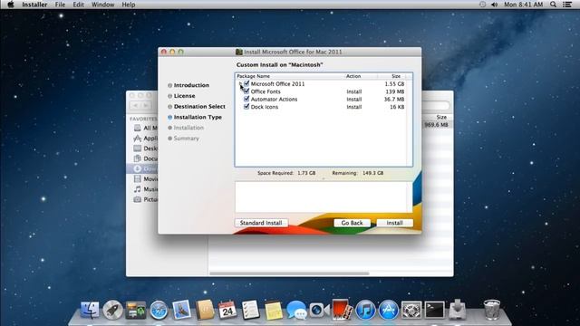Open Mission Control in the Dock
Image resolution: width=580 pixels, height=326 pixels.
[x=136, y=310]
